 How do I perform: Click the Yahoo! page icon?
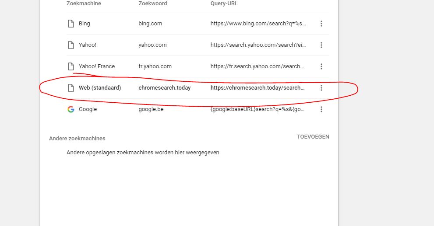pos(71,45)
